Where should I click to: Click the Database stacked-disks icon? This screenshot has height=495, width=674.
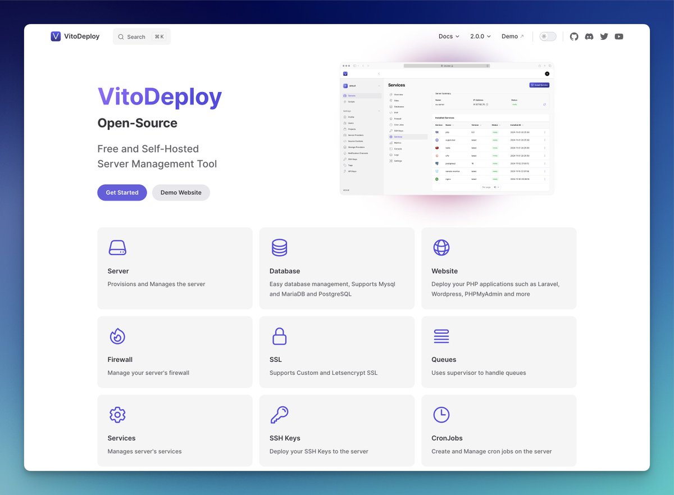pyautogui.click(x=279, y=247)
